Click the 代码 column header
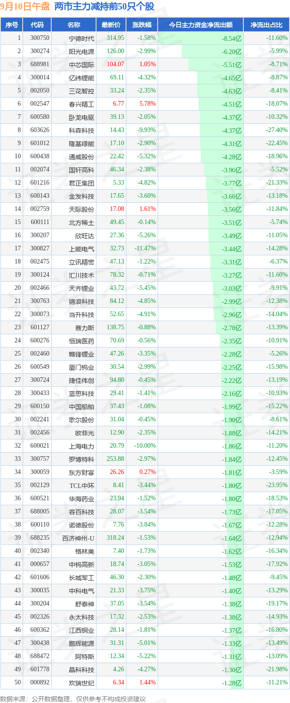 click(37, 25)
